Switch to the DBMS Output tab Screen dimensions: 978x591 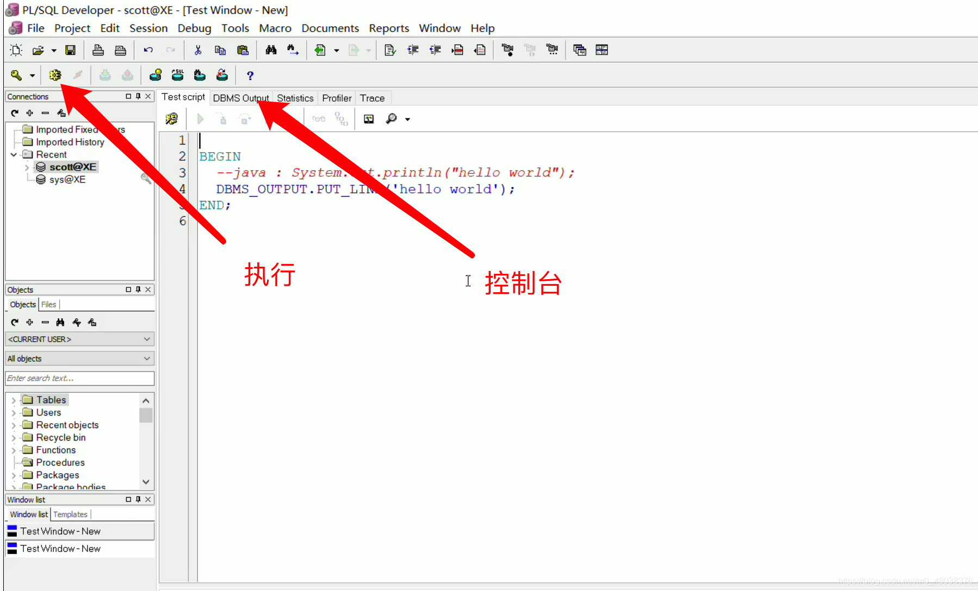(x=241, y=98)
